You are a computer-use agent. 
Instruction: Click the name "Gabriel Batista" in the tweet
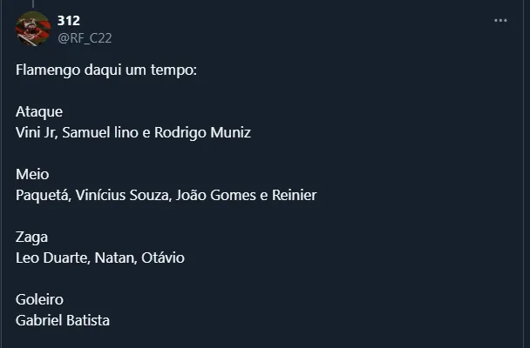click(x=63, y=320)
